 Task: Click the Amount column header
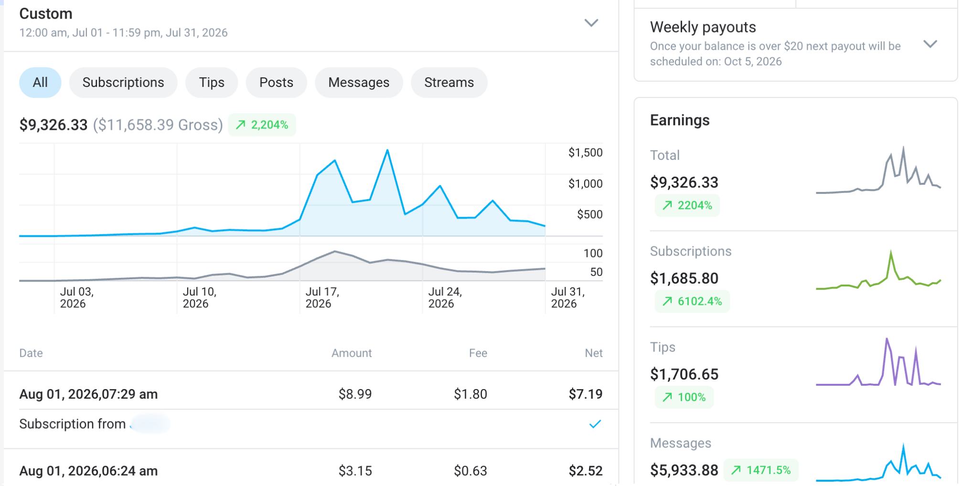click(352, 353)
